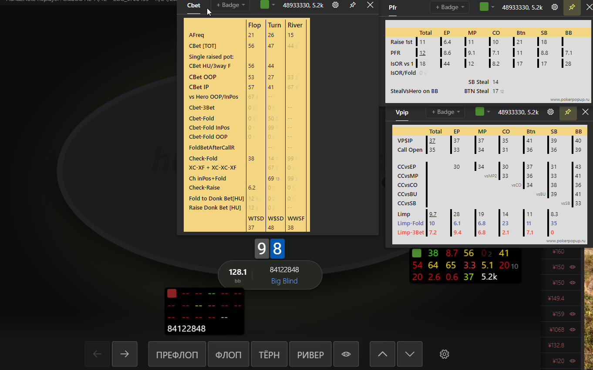
Task: Unpin the Pfr popup window
Action: tap(572, 7)
